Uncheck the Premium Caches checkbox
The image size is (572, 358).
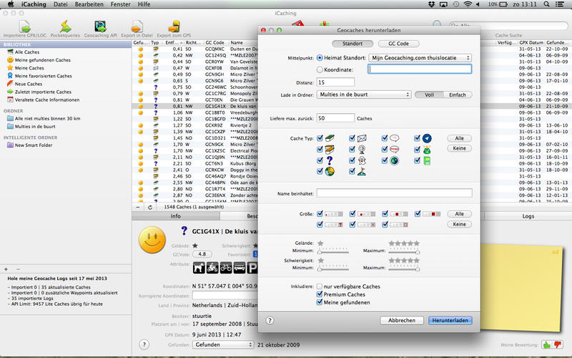click(x=320, y=294)
